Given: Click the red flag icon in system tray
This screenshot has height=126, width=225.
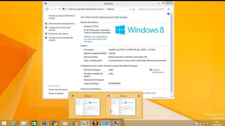Looking at the screenshot, I should [192, 124].
